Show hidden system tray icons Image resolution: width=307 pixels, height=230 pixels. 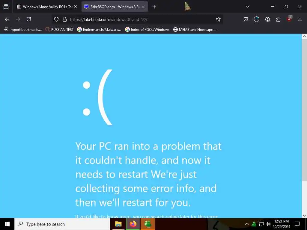pos(247,224)
